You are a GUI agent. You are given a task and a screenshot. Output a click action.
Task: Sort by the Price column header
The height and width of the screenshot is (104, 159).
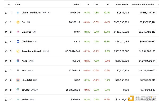coord(77,4)
